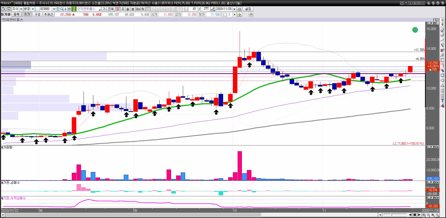446x218 pixels.
Task: Click the help question mark icon
Action: (423, 3)
